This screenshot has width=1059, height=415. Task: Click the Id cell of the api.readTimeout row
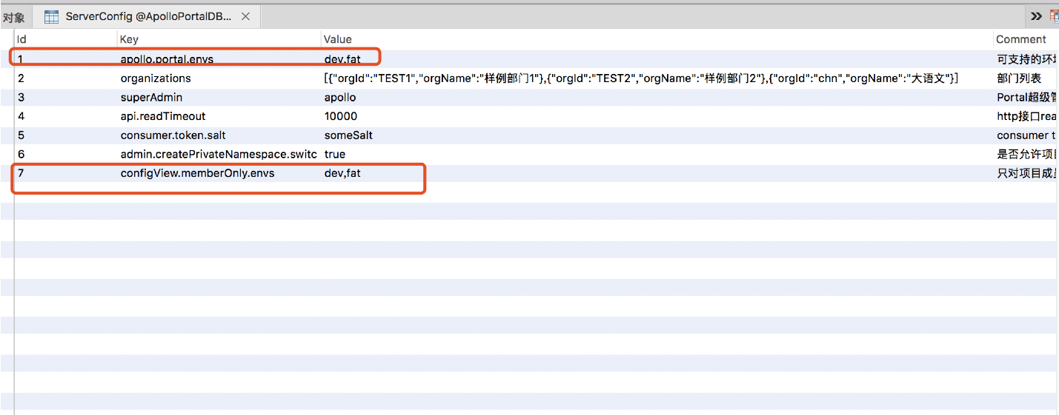point(65,116)
